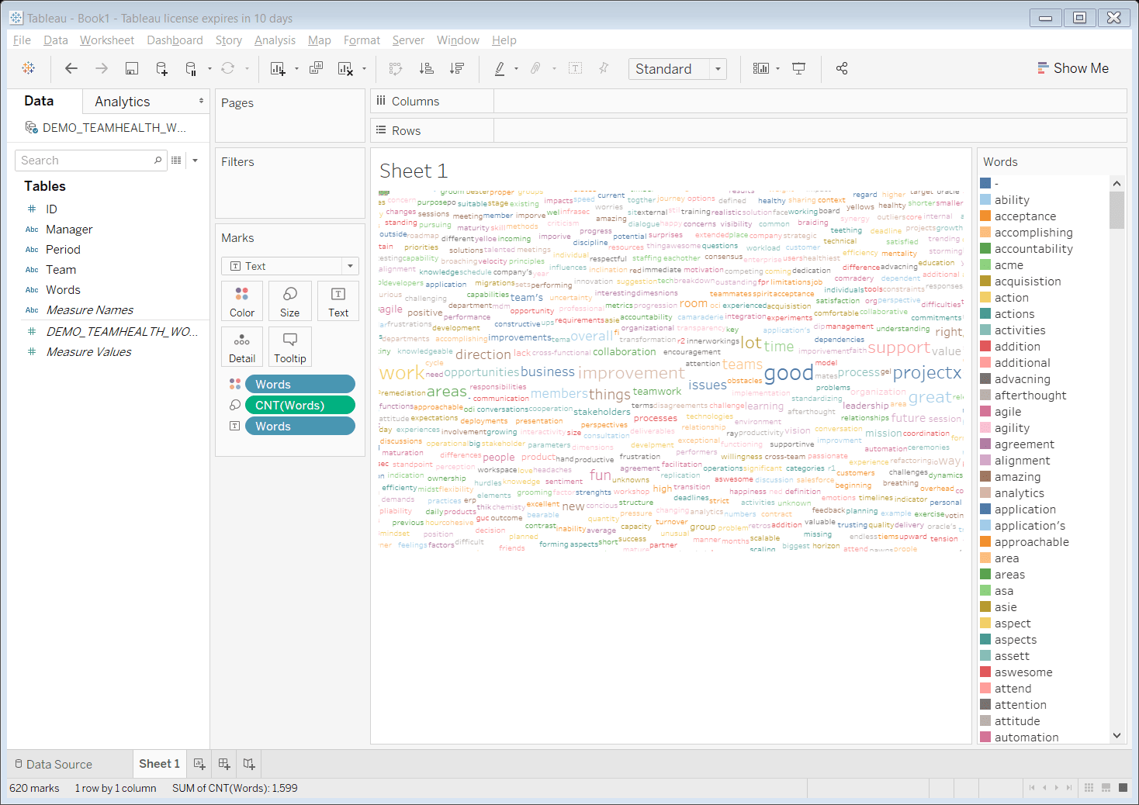Click the Sort descending icon
This screenshot has width=1139, height=805.
[x=457, y=68]
